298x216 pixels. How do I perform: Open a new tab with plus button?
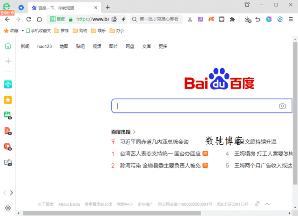(108, 7)
